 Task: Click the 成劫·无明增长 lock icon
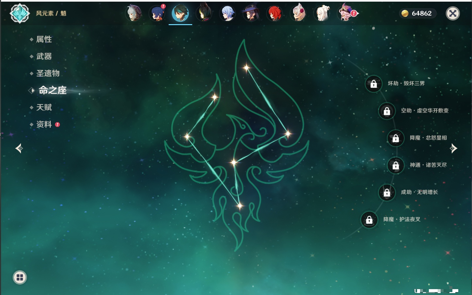tap(387, 193)
